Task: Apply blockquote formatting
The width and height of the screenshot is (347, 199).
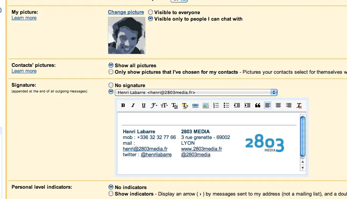Action: pyautogui.click(x=258, y=105)
